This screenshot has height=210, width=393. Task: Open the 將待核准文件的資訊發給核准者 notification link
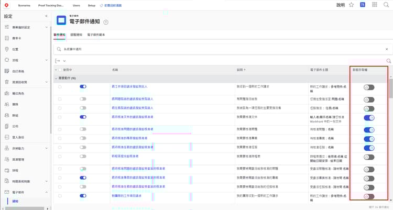[133, 117]
